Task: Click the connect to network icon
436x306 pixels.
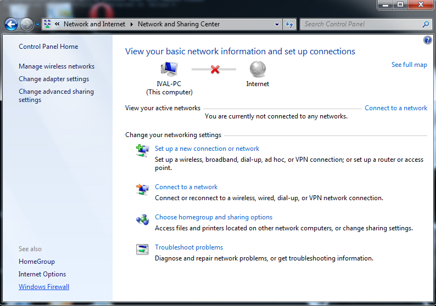Action: pyautogui.click(x=142, y=189)
